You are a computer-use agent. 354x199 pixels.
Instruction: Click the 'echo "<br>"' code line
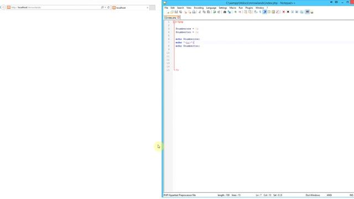[185, 43]
